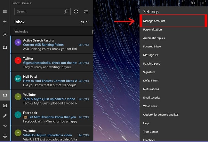Open the To Do checkmark icon
Viewport: 208px width, 142px height.
[x=5, y=126]
